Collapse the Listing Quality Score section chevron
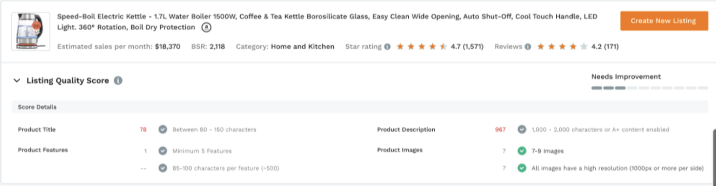716x186 pixels. (17, 80)
